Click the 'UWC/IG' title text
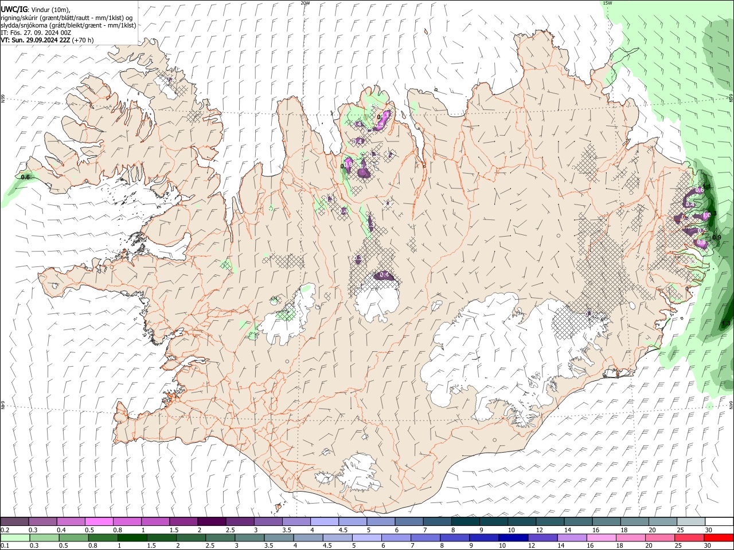The height and width of the screenshot is (550, 734). coord(14,9)
